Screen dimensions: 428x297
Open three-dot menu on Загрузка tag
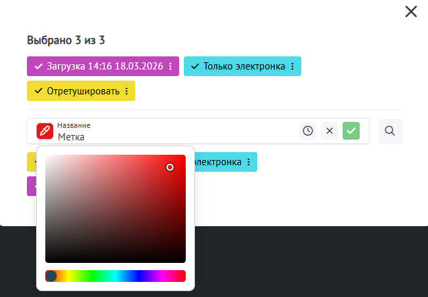[171, 66]
